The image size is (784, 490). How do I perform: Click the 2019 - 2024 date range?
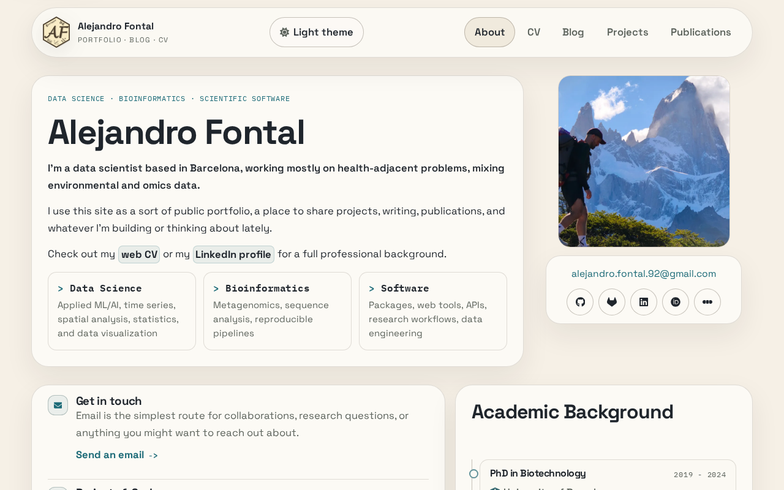[x=700, y=475]
